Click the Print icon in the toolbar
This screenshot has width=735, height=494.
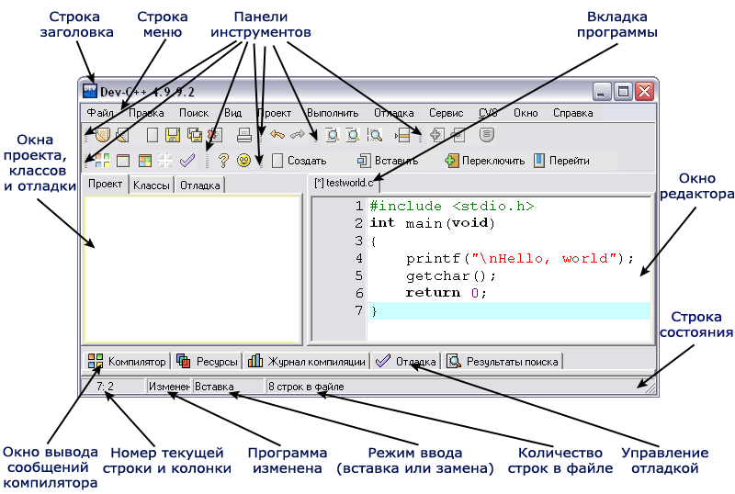coord(244,135)
